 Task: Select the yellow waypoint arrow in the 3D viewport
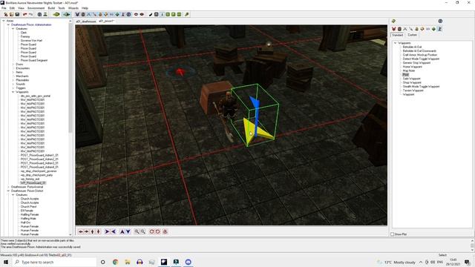coord(257,132)
